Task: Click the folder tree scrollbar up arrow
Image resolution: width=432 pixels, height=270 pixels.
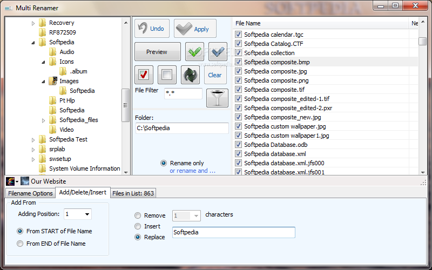Action: point(126,23)
